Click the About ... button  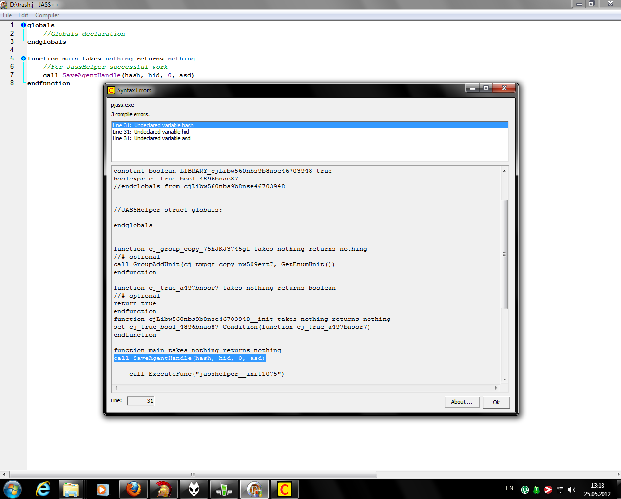point(462,402)
